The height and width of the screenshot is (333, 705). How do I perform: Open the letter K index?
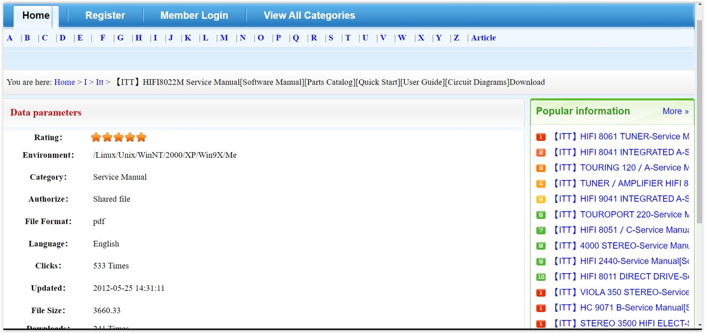click(x=188, y=38)
